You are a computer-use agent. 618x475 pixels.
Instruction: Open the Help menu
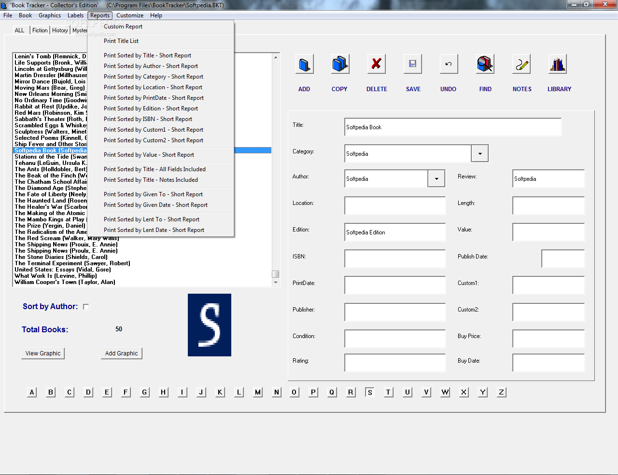pos(156,15)
